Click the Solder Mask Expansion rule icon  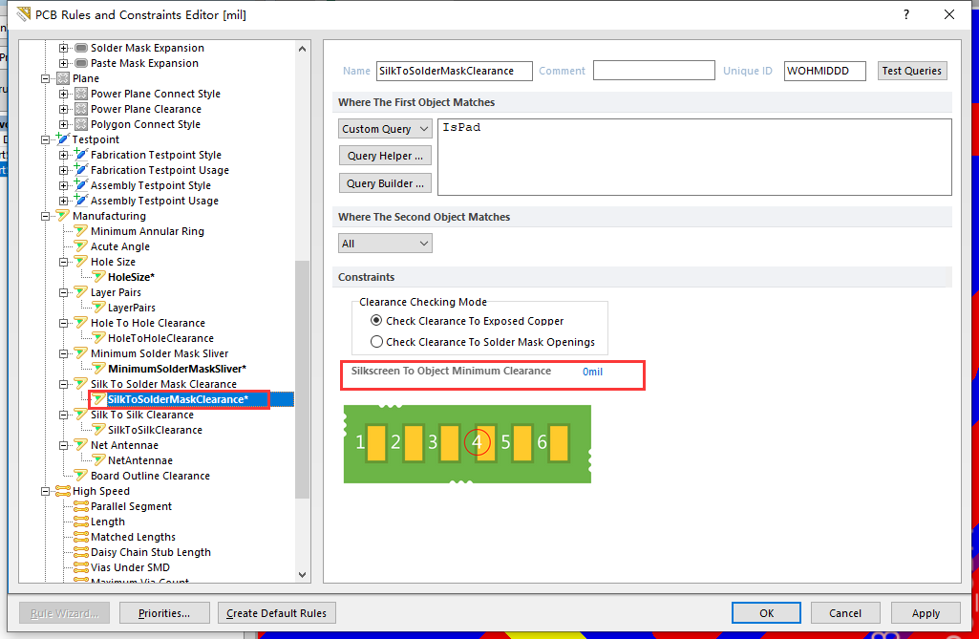pos(81,48)
